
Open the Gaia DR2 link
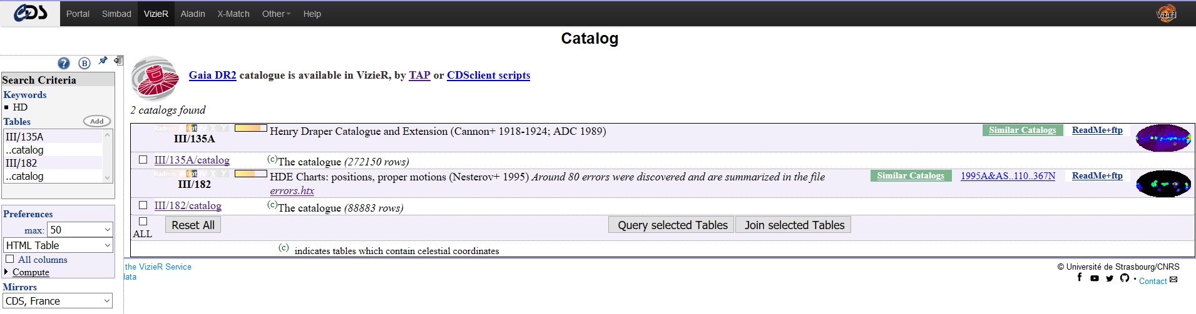(213, 76)
